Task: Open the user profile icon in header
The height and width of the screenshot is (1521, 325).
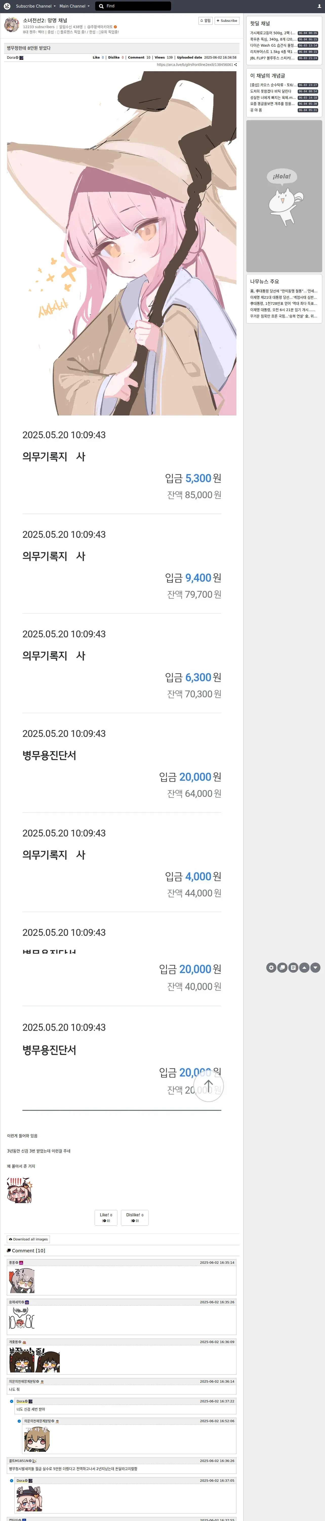Action: click(319, 6)
